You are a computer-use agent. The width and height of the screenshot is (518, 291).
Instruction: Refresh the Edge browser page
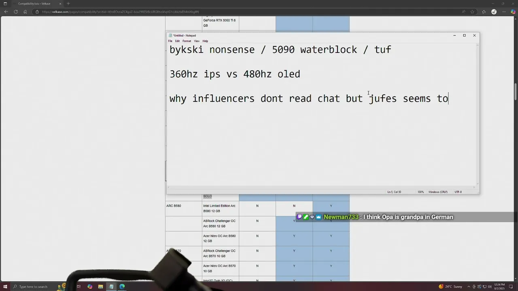point(15,12)
